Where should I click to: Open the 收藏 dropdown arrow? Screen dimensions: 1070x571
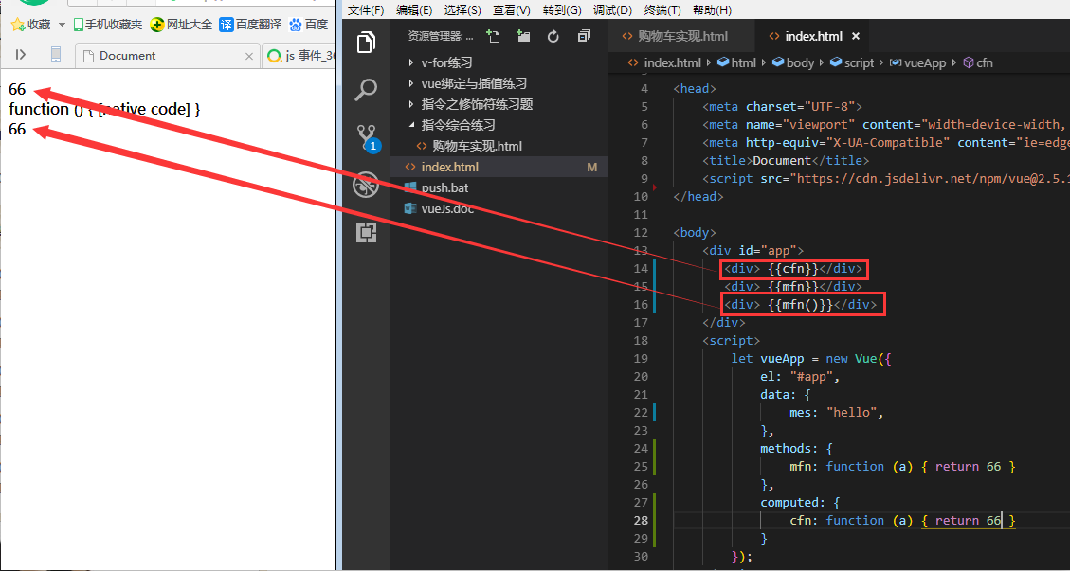coord(63,25)
